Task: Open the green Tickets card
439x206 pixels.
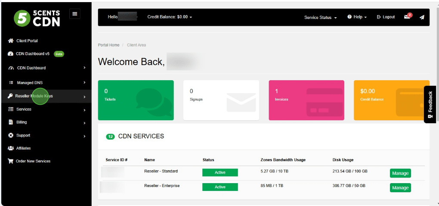Action: coord(136,100)
